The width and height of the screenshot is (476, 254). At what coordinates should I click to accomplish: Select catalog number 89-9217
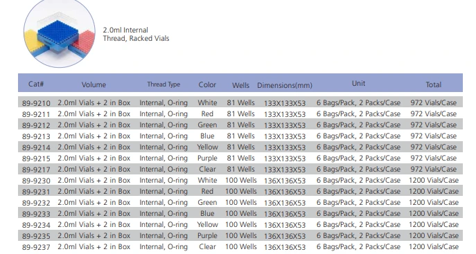pyautogui.click(x=36, y=170)
